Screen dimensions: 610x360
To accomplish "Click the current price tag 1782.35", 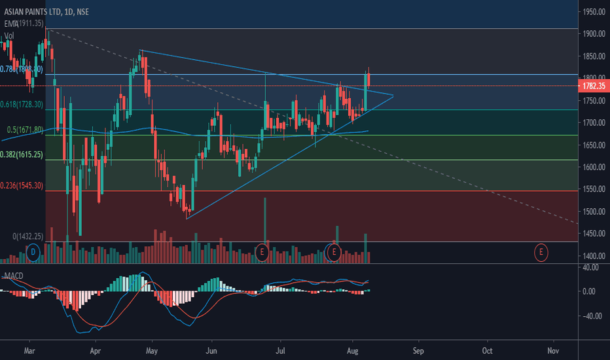I will 594,86.
